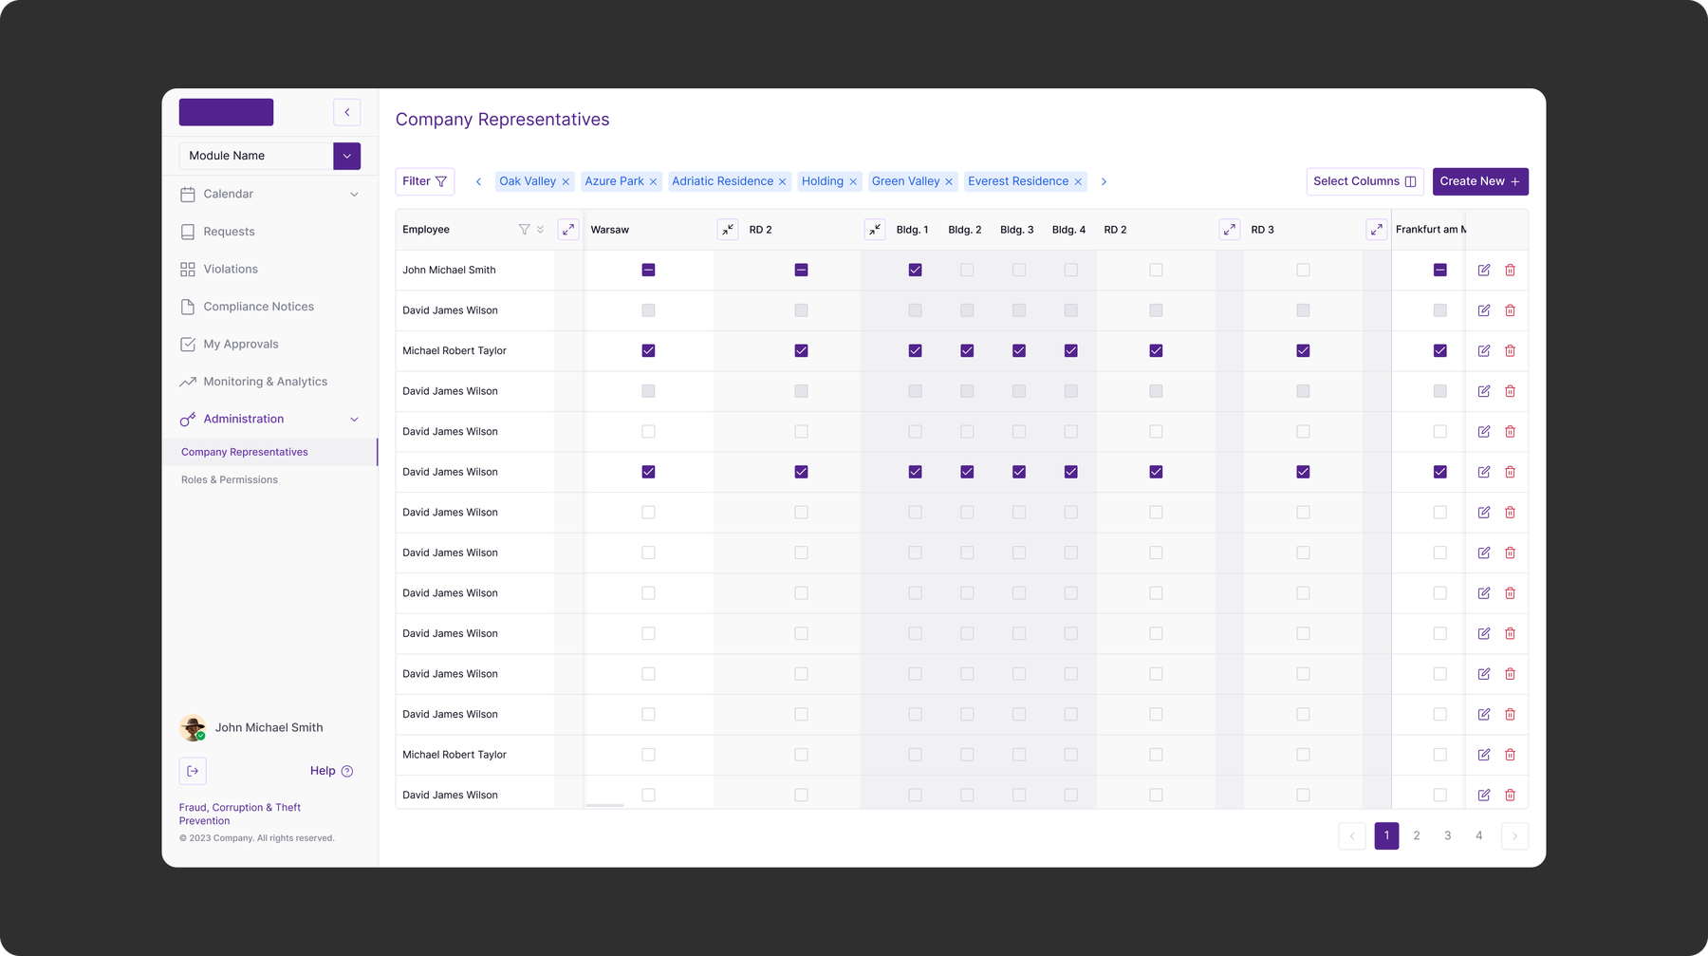
Task: Click the Create New button
Action: 1480,181
